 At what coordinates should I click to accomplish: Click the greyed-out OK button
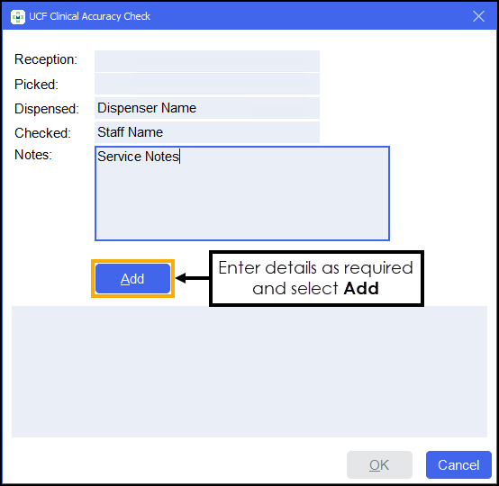pyautogui.click(x=379, y=464)
